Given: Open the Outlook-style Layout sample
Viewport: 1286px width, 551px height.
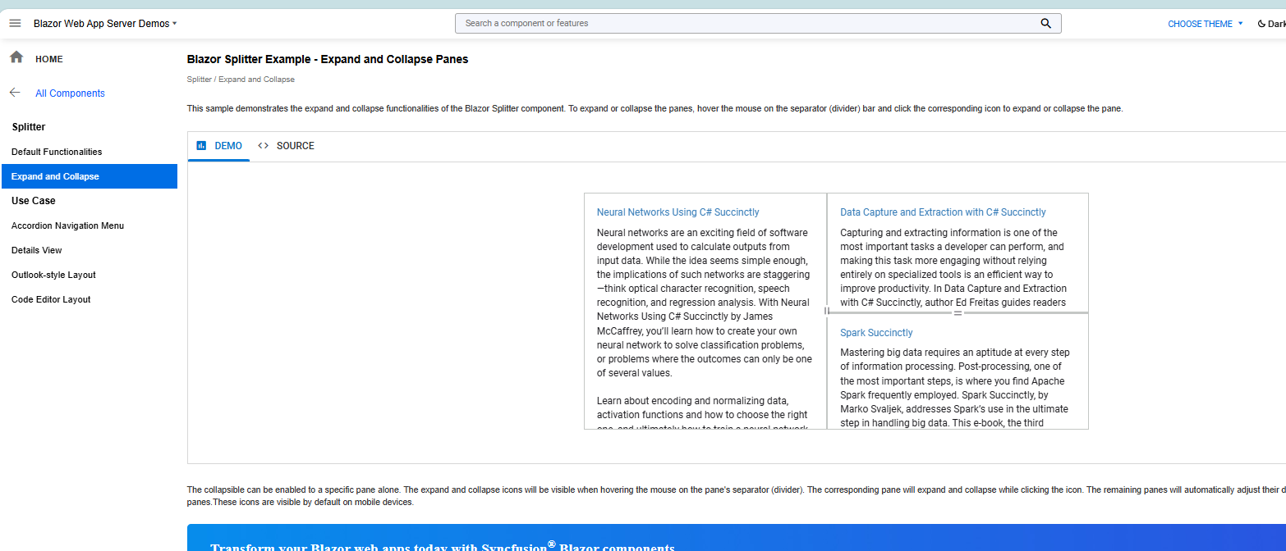Looking at the screenshot, I should [x=53, y=275].
